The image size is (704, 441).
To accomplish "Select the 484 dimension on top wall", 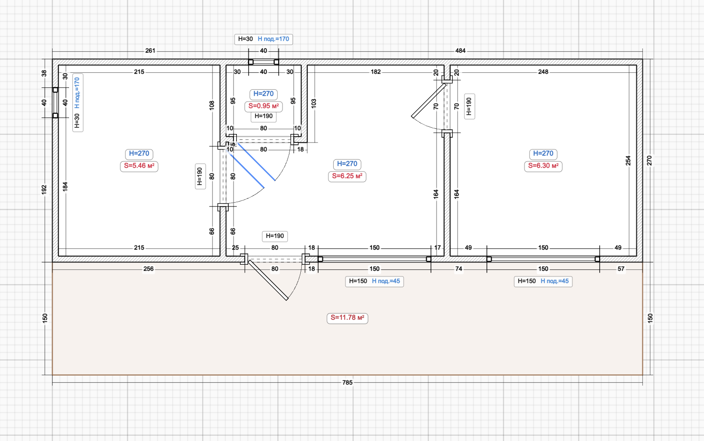I will coord(460,51).
